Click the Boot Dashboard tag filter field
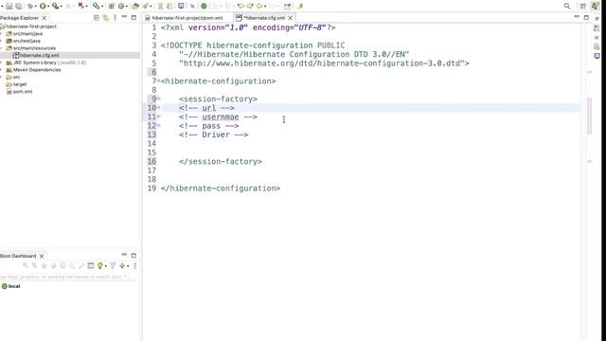The width and height of the screenshot is (606, 341). pyautogui.click(x=68, y=277)
